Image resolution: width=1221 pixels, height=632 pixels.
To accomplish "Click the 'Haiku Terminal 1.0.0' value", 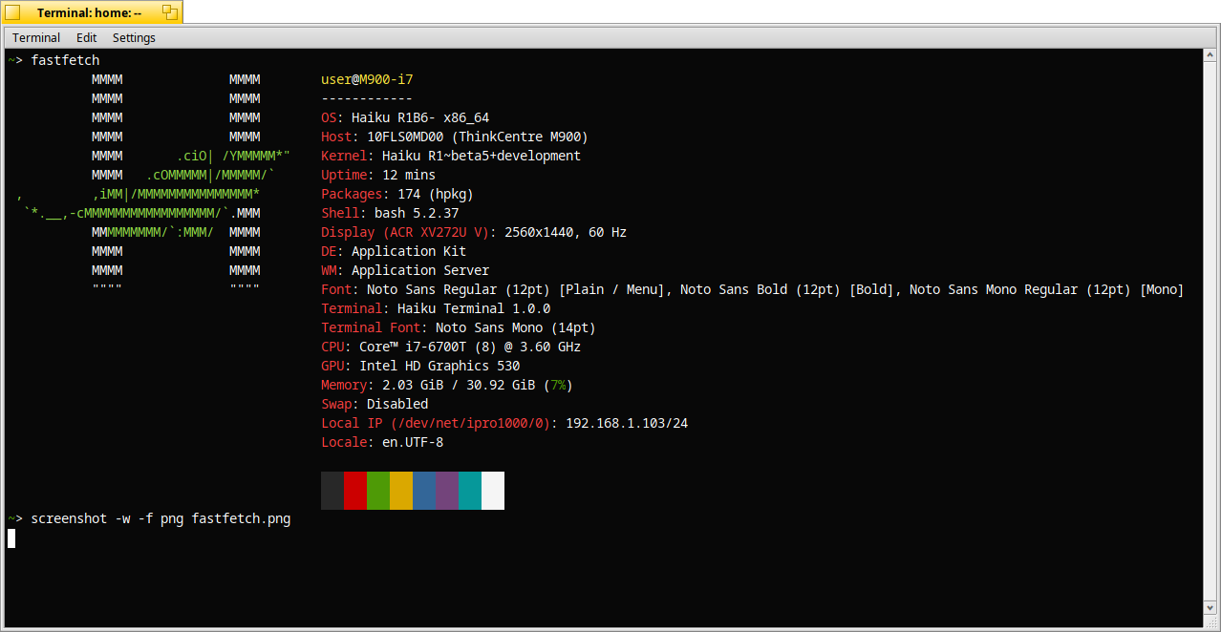I will [474, 308].
